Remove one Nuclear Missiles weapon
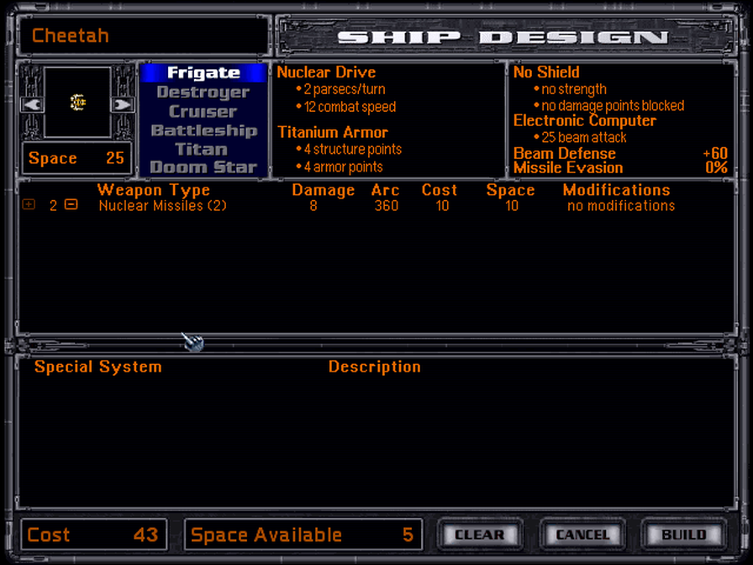The width and height of the screenshot is (753, 565). click(71, 204)
